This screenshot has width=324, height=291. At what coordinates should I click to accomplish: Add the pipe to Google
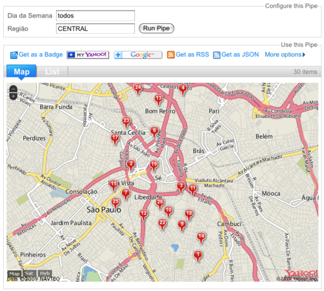(138, 55)
